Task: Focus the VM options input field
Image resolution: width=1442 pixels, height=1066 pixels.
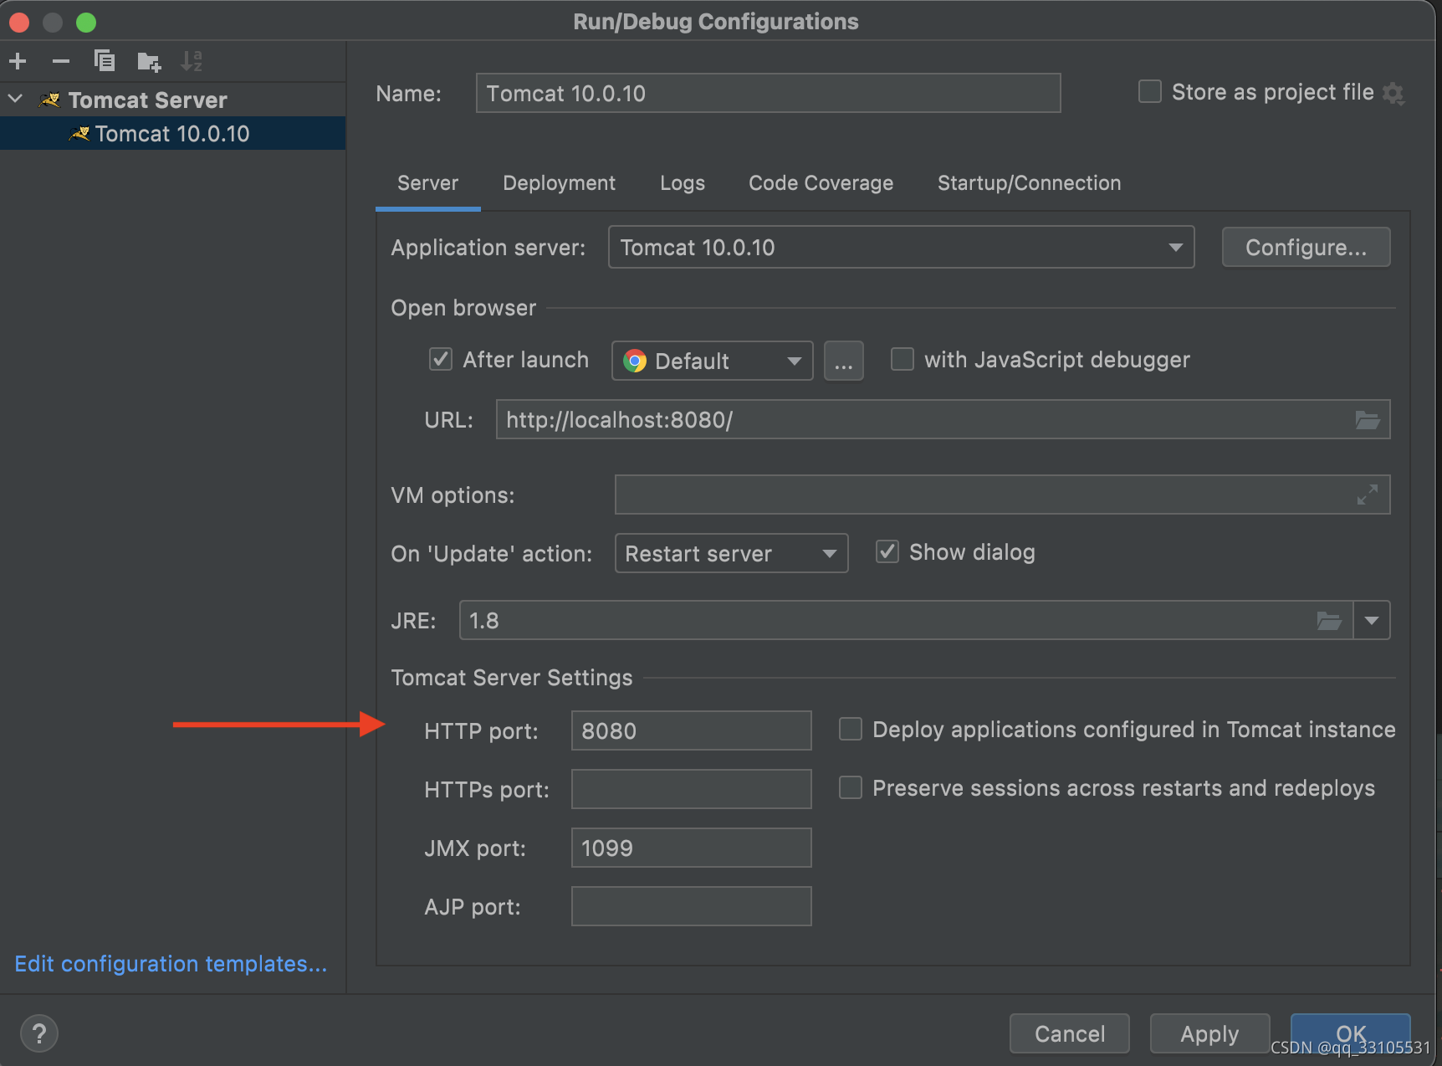Action: [x=1002, y=495]
